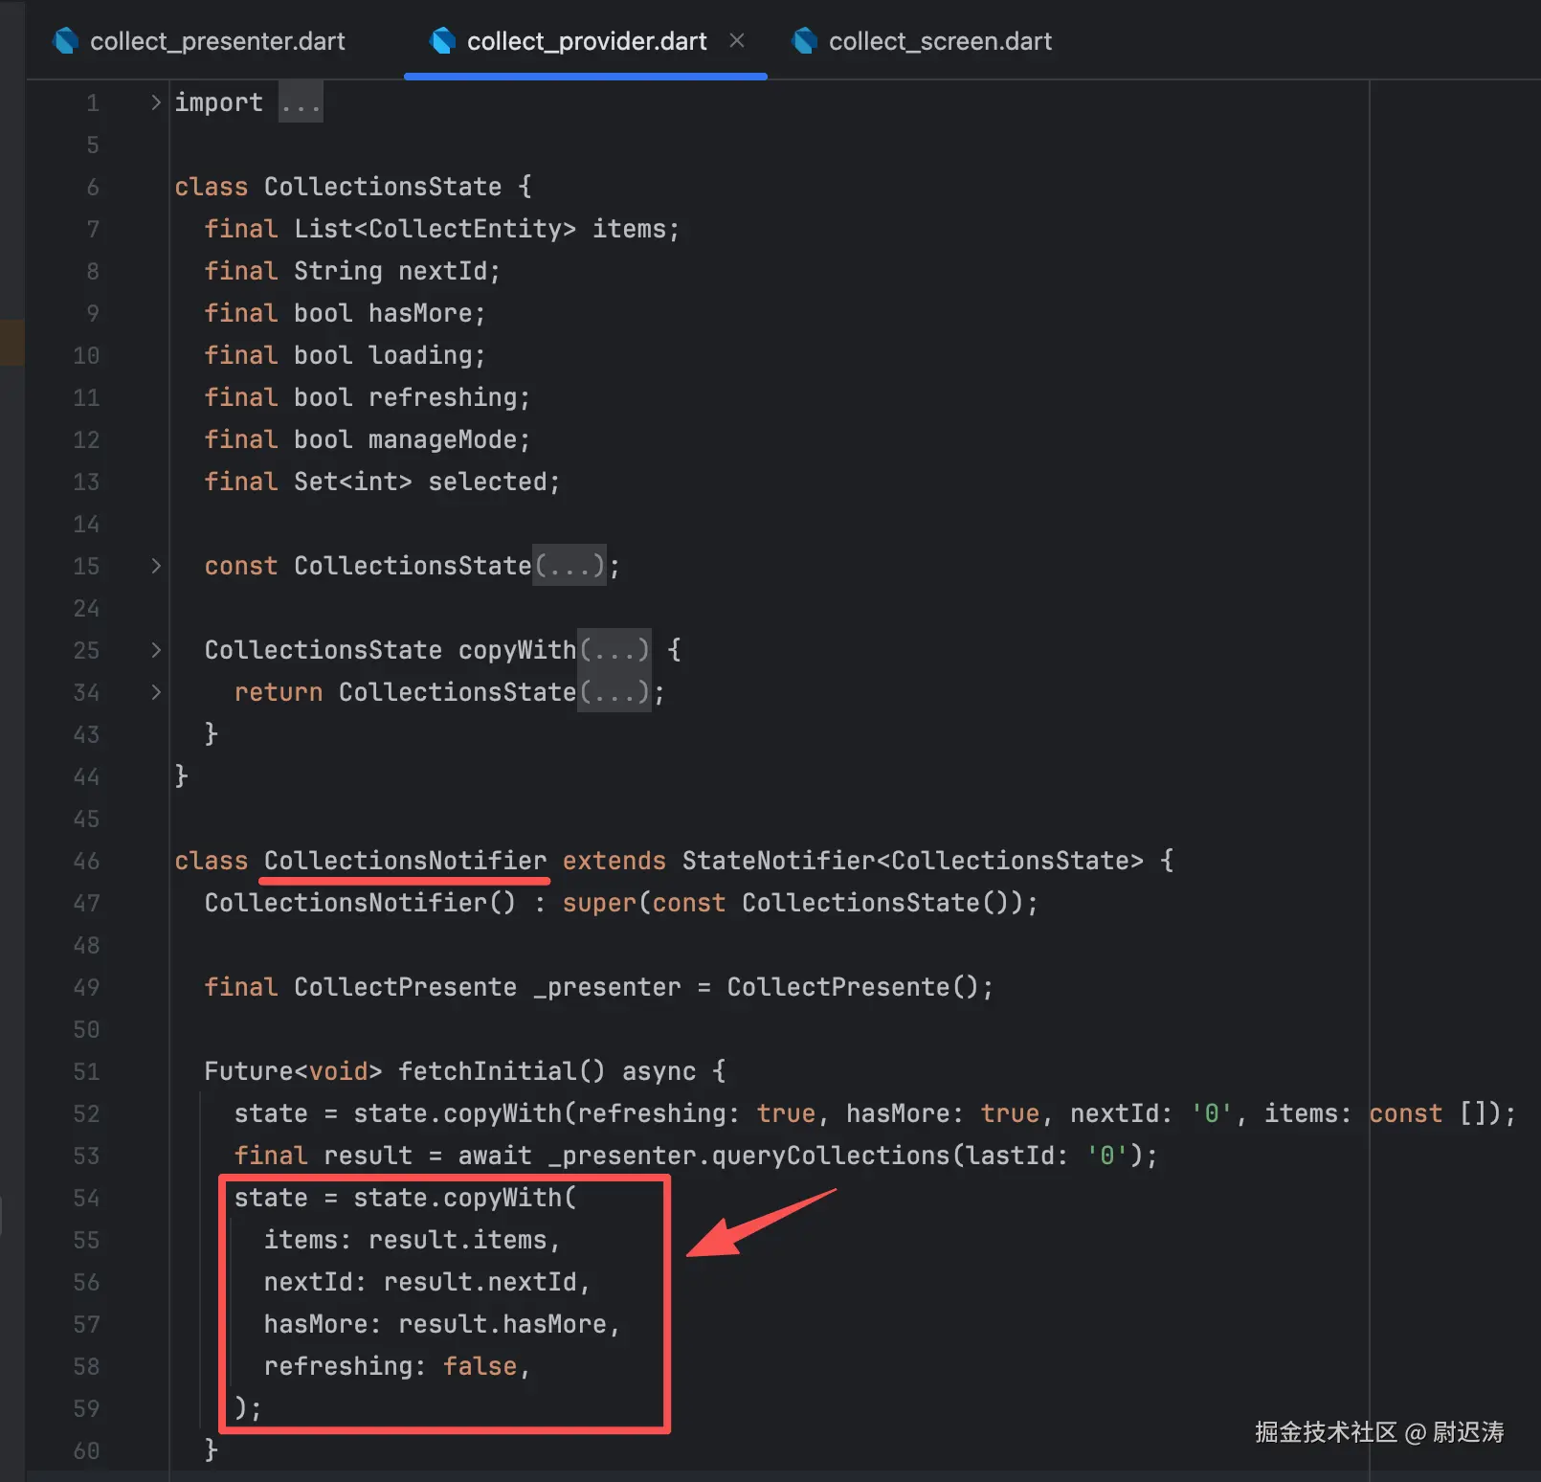The width and height of the screenshot is (1541, 1482).
Task: Click line number 51 in the gutter
Action: [x=86, y=1071]
